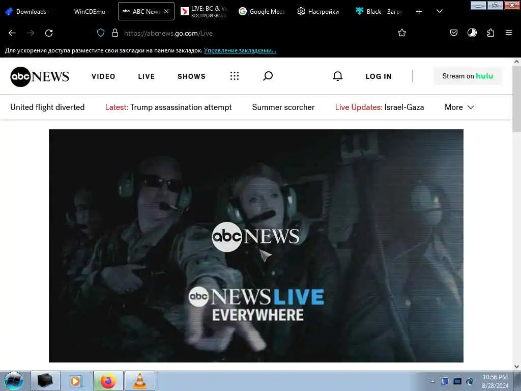This screenshot has height=391, width=521.
Task: Click the Action Center flag tray icon
Action: [445, 382]
